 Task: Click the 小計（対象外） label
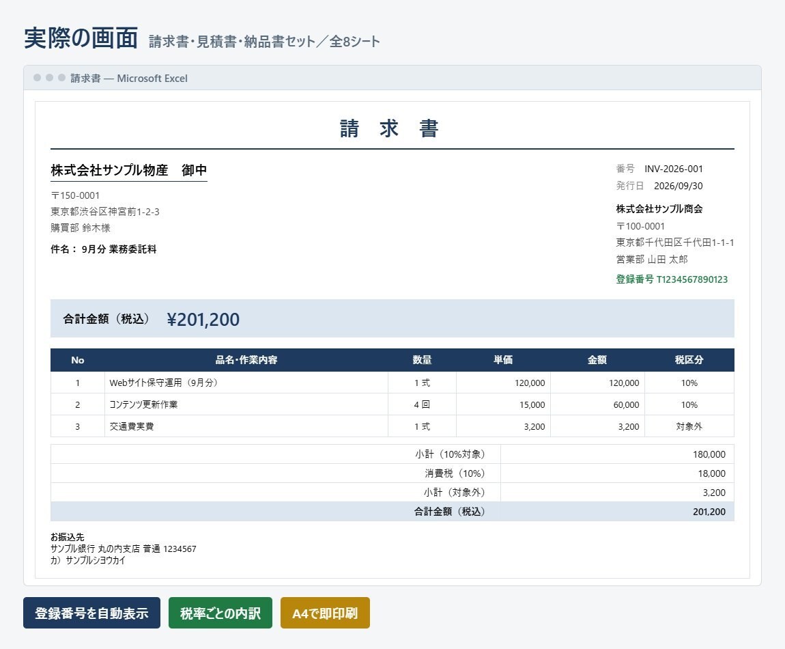[455, 492]
